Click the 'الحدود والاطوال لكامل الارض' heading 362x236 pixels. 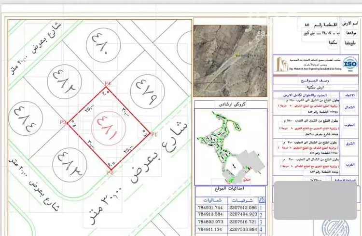tap(305, 95)
